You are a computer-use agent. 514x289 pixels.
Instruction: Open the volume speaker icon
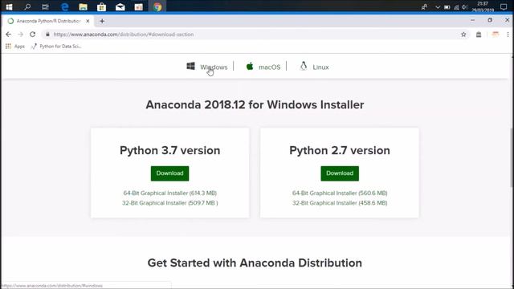click(x=464, y=7)
